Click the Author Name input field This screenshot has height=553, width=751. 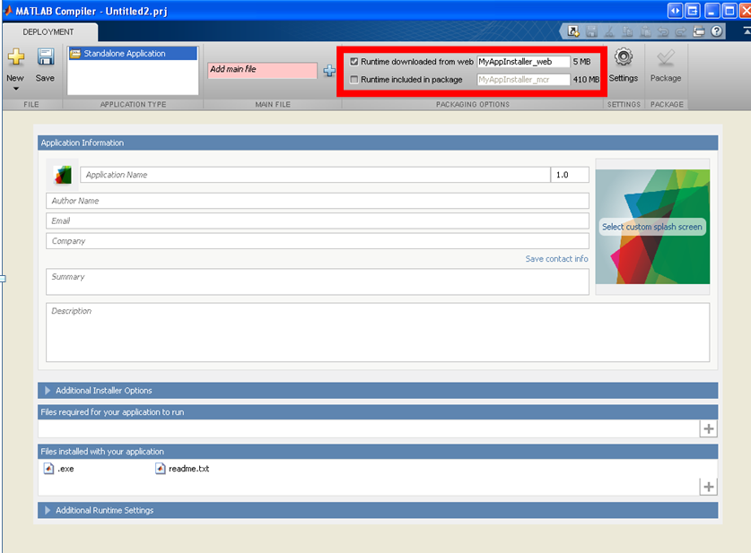[317, 201]
